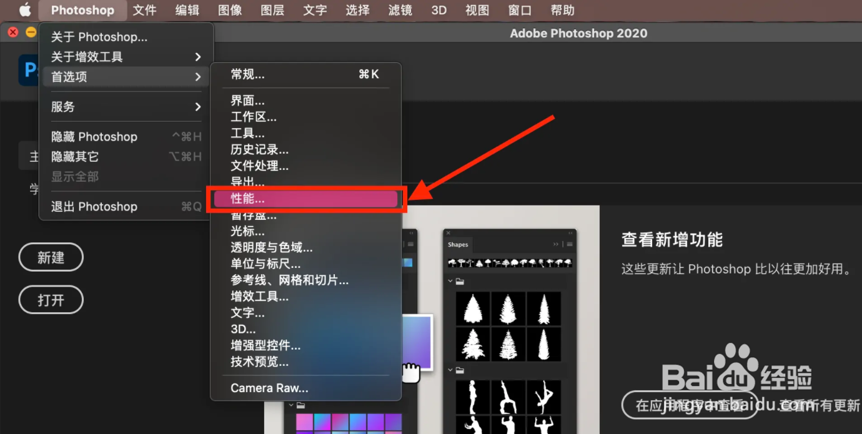Screen dimensions: 862x434
Task: Choose 退出 Photoshop
Action: pos(126,207)
